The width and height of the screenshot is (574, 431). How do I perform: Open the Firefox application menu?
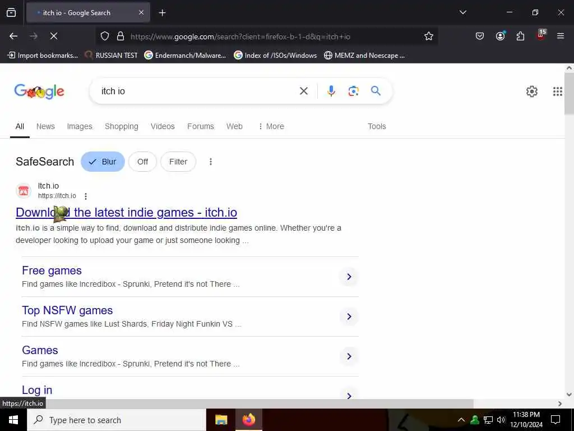pos(561,36)
